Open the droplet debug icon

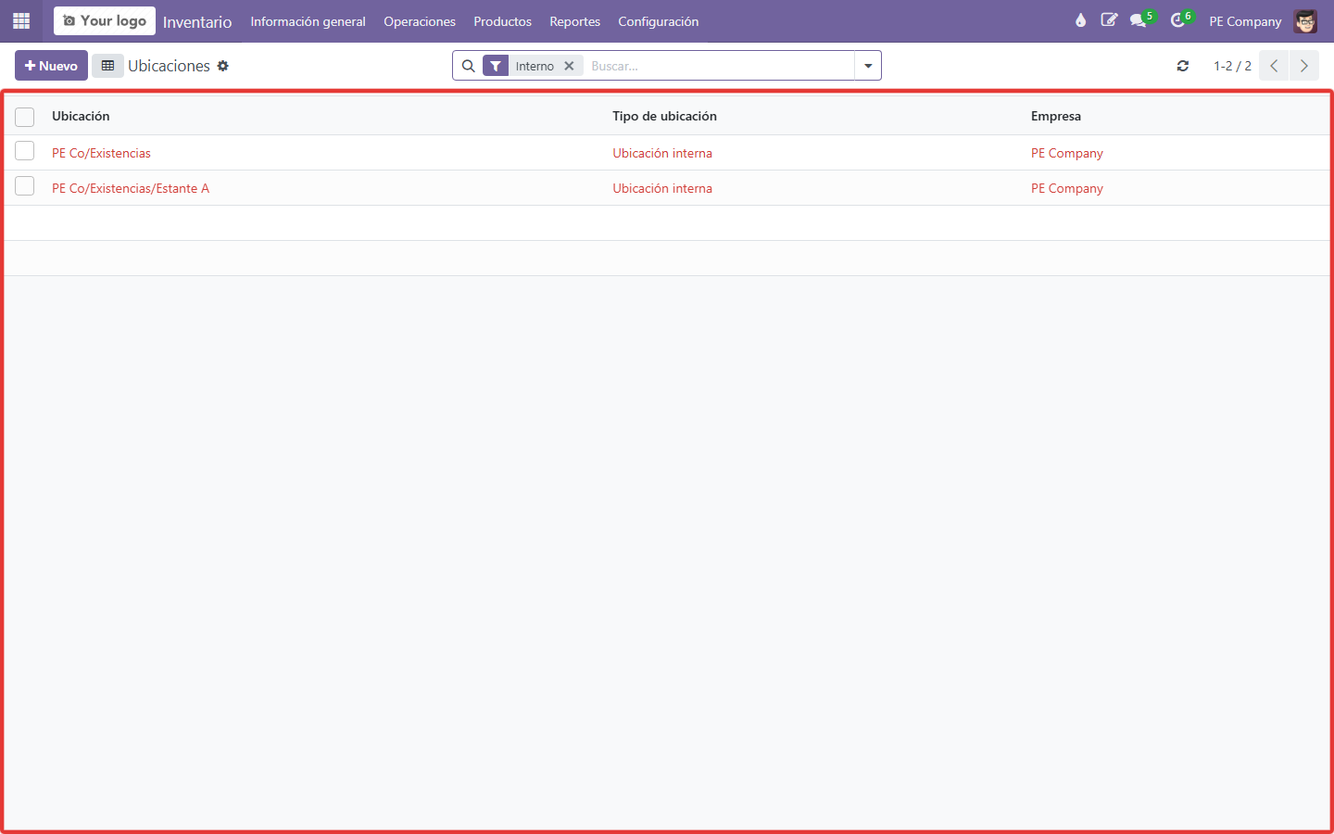coord(1080,20)
